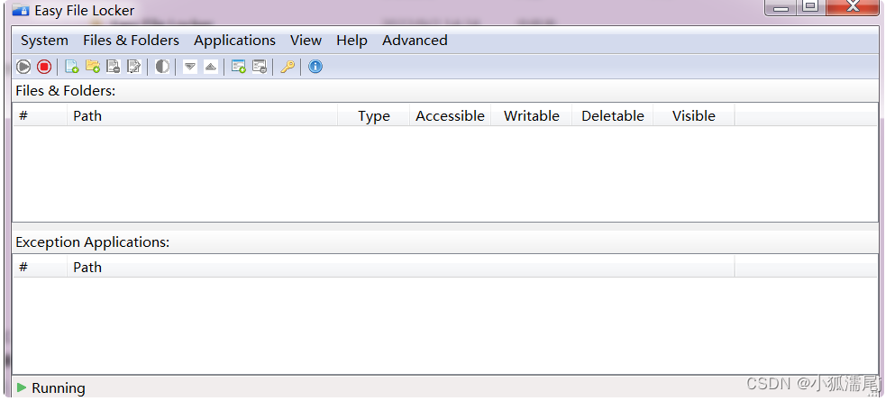The height and width of the screenshot is (401, 895).
Task: Move the item up with the arrow icon
Action: coord(211,67)
